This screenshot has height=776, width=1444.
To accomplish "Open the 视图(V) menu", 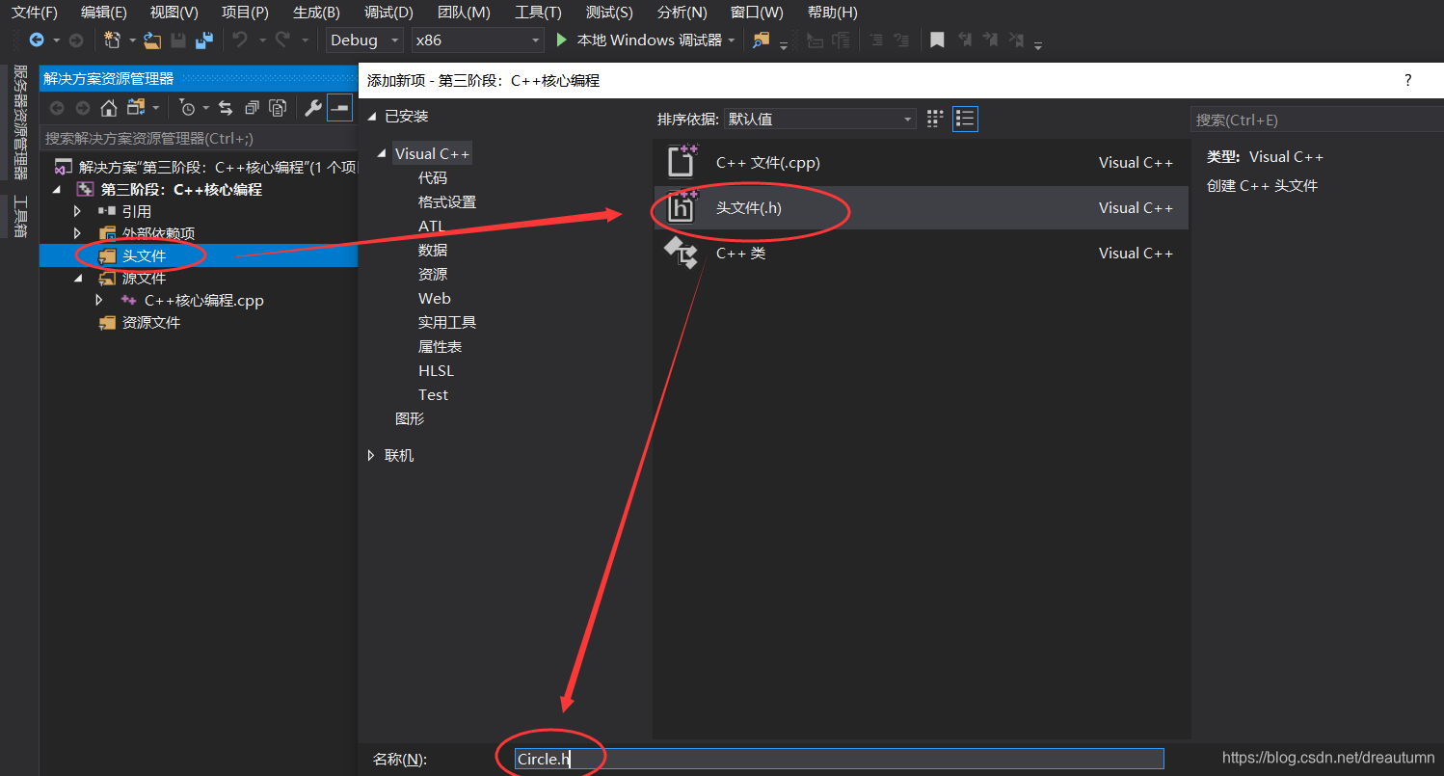I will (x=174, y=13).
